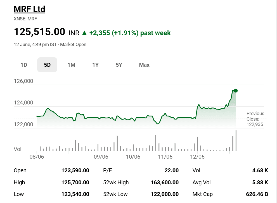Click the 52wk High label
The image size is (277, 203).
[116, 182]
